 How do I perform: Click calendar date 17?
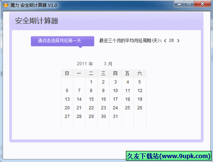[x=115, y=99]
